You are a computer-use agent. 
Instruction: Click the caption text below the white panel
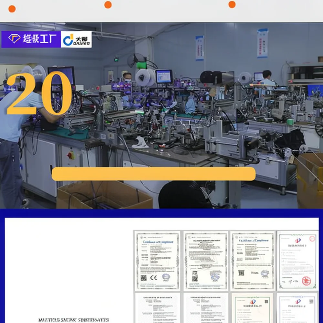pyautogui.click(x=74, y=320)
